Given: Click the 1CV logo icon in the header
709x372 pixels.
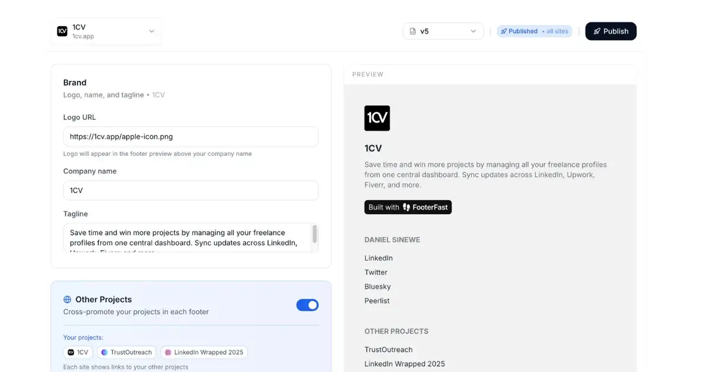Looking at the screenshot, I should coord(62,31).
